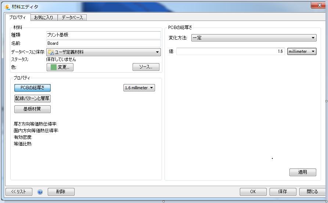Click the 基板材質 button

(x=32, y=109)
